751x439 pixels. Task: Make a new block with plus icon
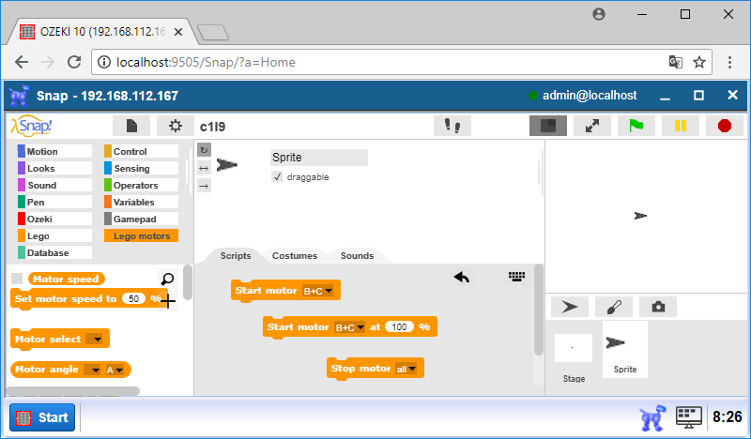[168, 301]
